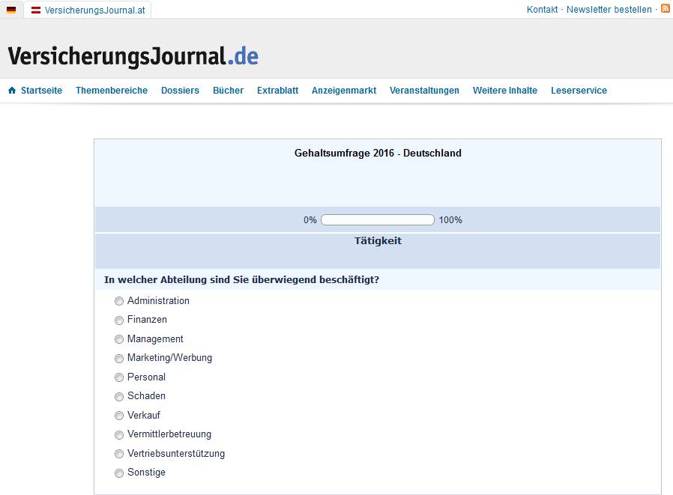Open the Leserservice menu
This screenshot has width=673, height=495.
(x=579, y=91)
